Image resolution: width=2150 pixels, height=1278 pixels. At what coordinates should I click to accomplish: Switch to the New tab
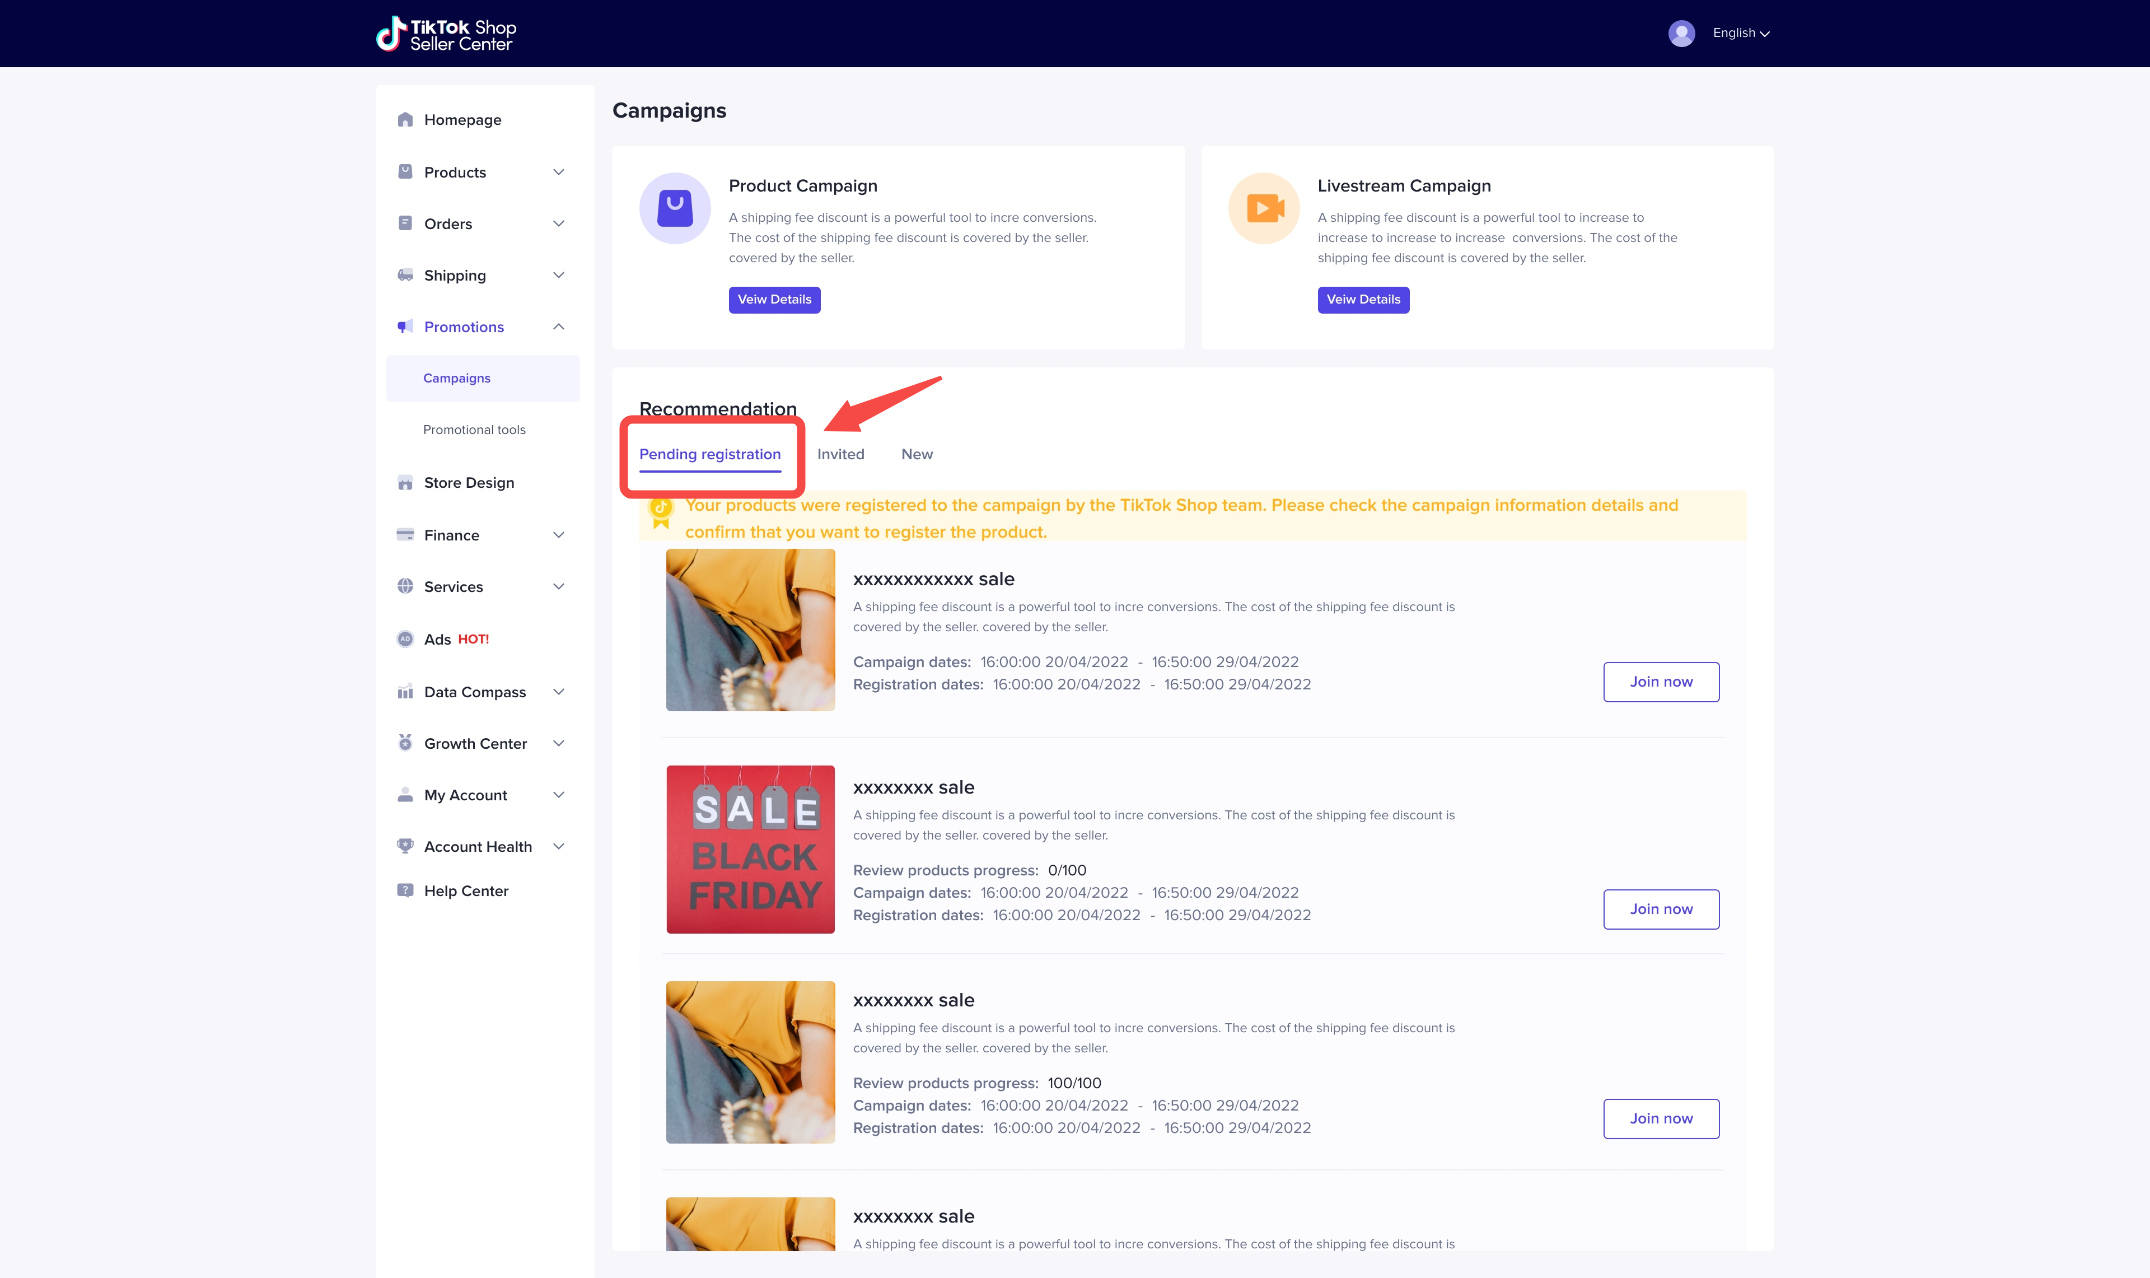pyautogui.click(x=917, y=455)
